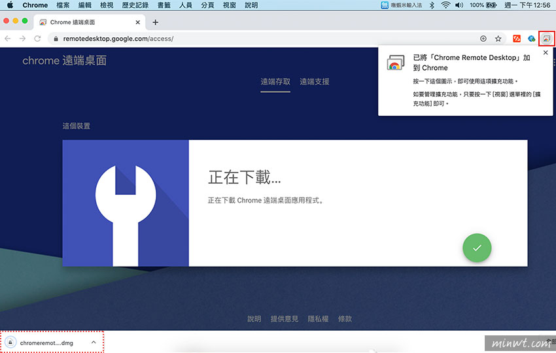Viewport: 556px width, 353px height.
Task: Click the green checkmark button
Action: click(477, 248)
